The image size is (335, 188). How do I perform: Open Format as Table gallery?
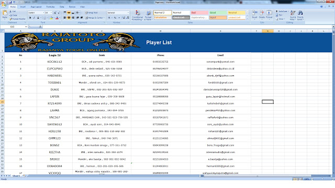148,15
